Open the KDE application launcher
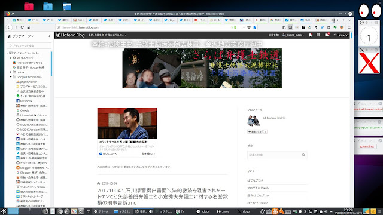 point(4,211)
